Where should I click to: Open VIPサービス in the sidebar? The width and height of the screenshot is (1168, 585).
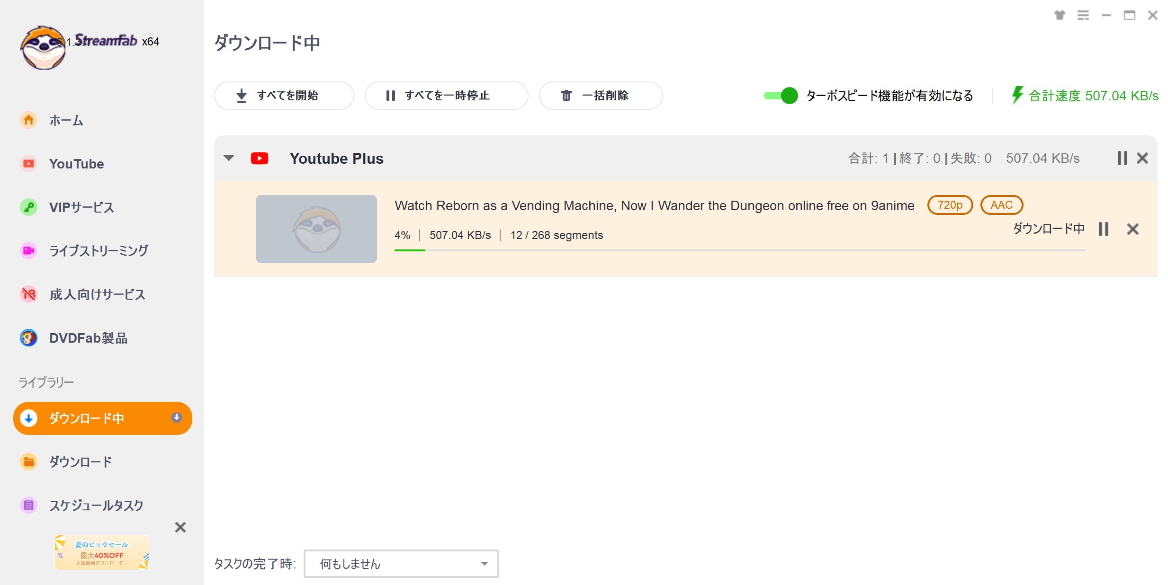pos(67,207)
